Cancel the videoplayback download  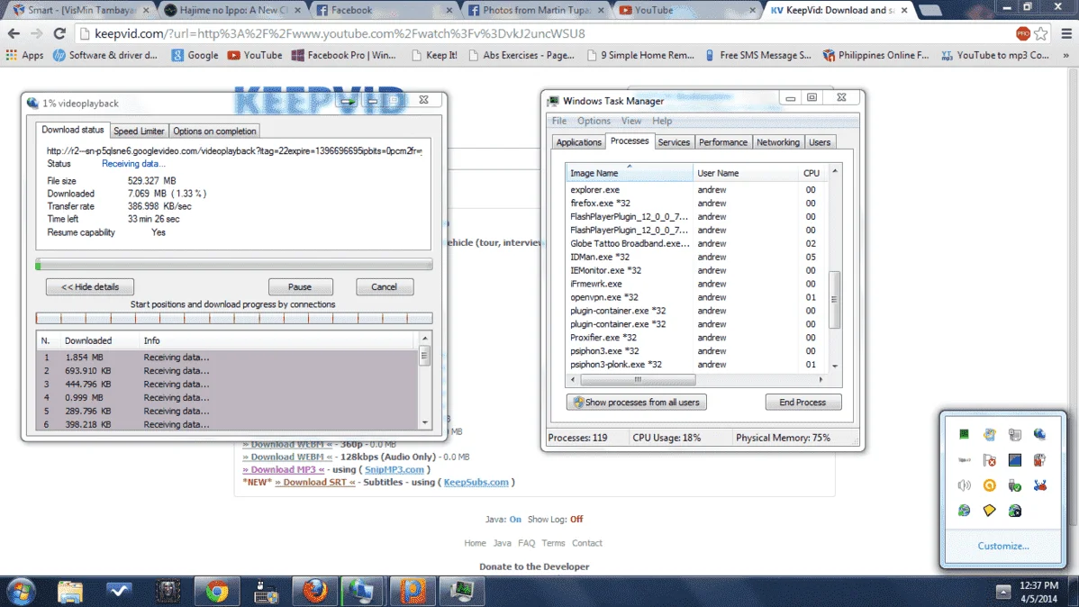[x=384, y=287]
